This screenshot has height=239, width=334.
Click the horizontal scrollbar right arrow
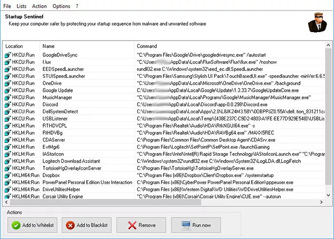[x=322, y=202]
